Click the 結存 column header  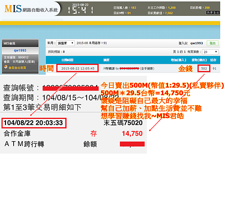tap(213, 60)
